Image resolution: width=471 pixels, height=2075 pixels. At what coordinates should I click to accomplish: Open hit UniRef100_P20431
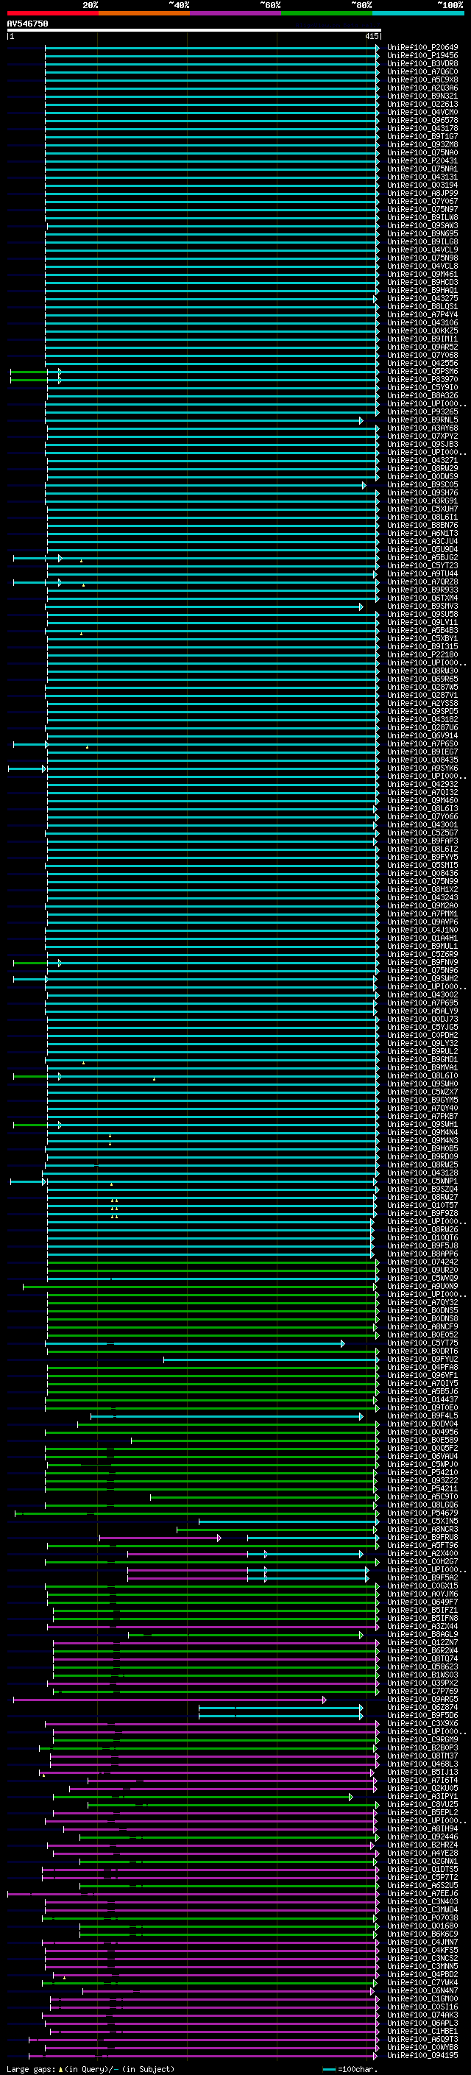click(422, 161)
